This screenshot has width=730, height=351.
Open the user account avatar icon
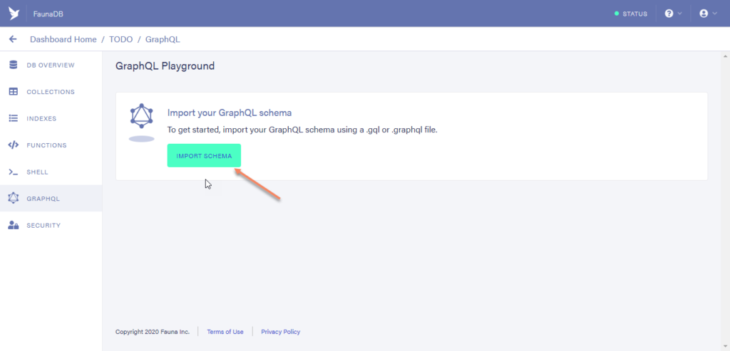click(704, 14)
